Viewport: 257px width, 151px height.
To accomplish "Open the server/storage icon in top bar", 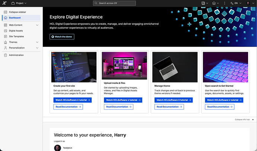I will coord(203,3).
